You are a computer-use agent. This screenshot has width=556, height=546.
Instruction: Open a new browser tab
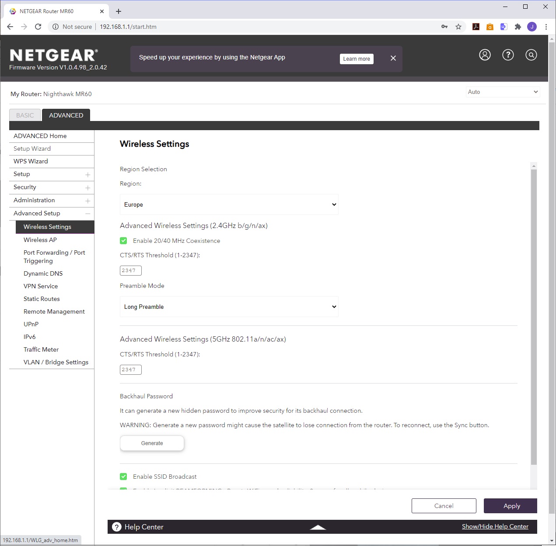click(x=119, y=11)
